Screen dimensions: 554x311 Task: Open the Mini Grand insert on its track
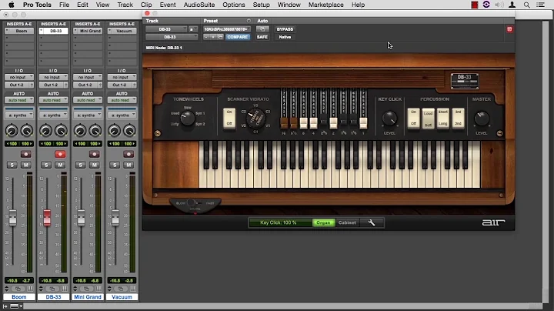(x=88, y=31)
